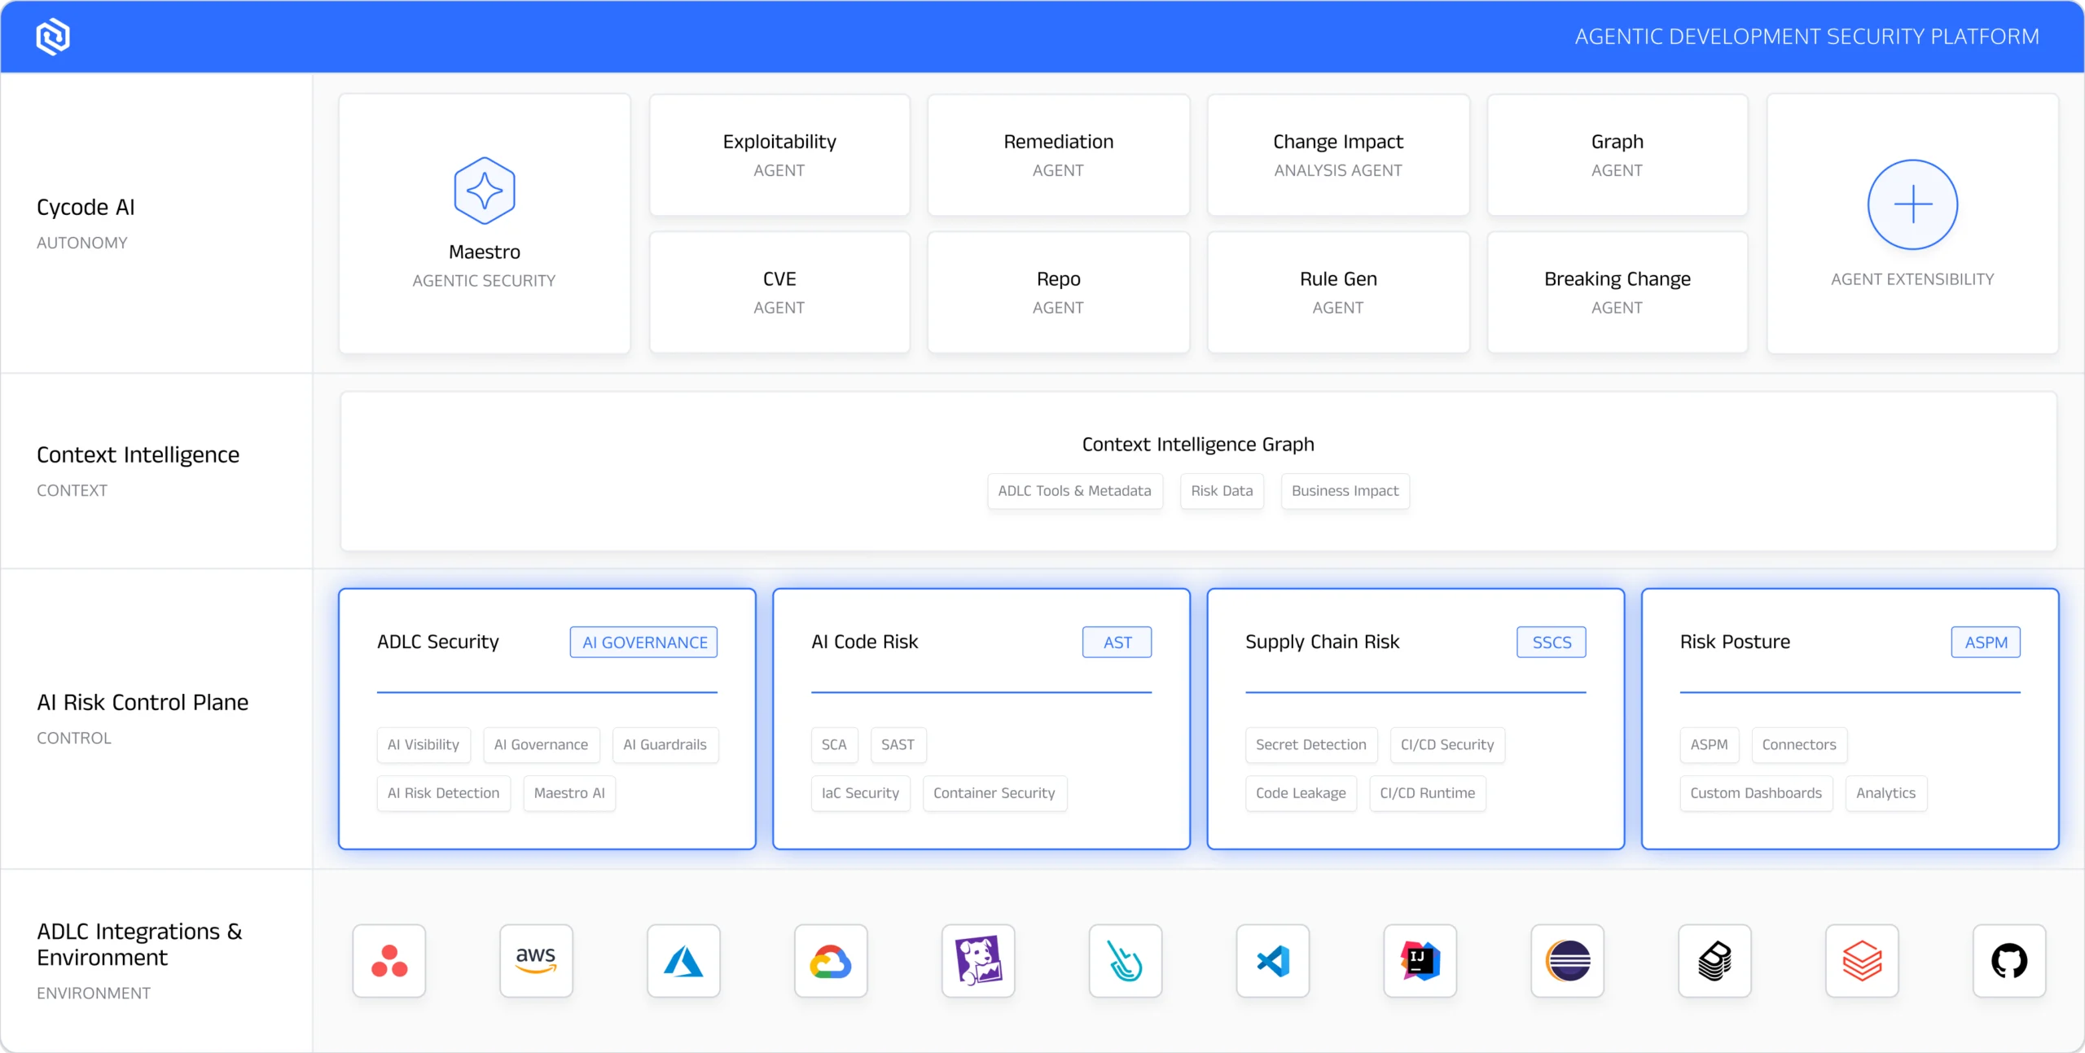Click the SSCS badge
The width and height of the screenshot is (2085, 1053).
1552,642
